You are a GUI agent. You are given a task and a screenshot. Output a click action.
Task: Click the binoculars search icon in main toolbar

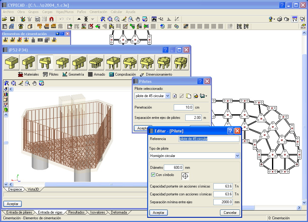(154, 19)
